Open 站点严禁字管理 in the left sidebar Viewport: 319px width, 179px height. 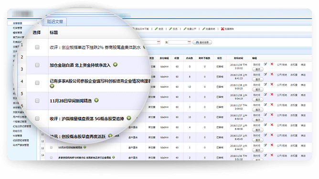[21, 145]
